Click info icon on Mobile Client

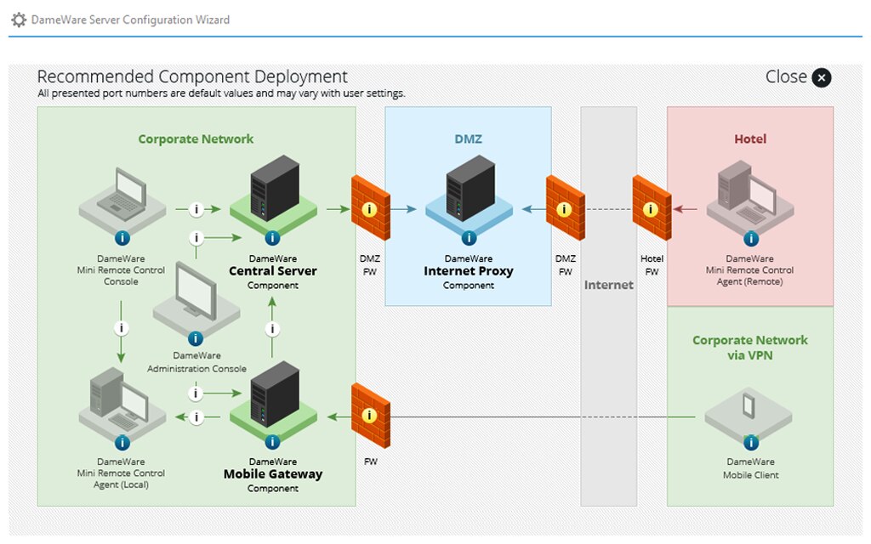click(751, 442)
